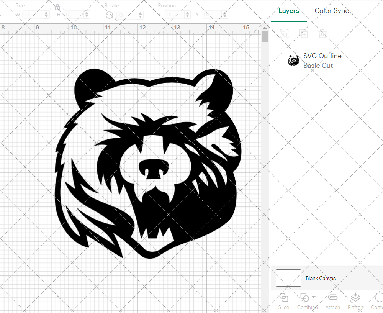Viewport: 383px width, 313px height.
Task: Click the Attach tool
Action: point(332,301)
